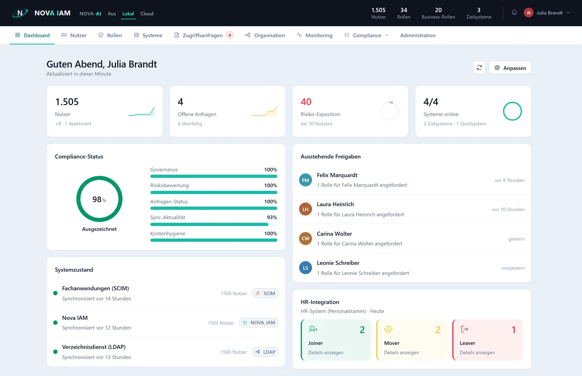This screenshot has width=582, height=376.
Task: Go to the Zugriffsanfragen tab
Action: click(x=204, y=35)
